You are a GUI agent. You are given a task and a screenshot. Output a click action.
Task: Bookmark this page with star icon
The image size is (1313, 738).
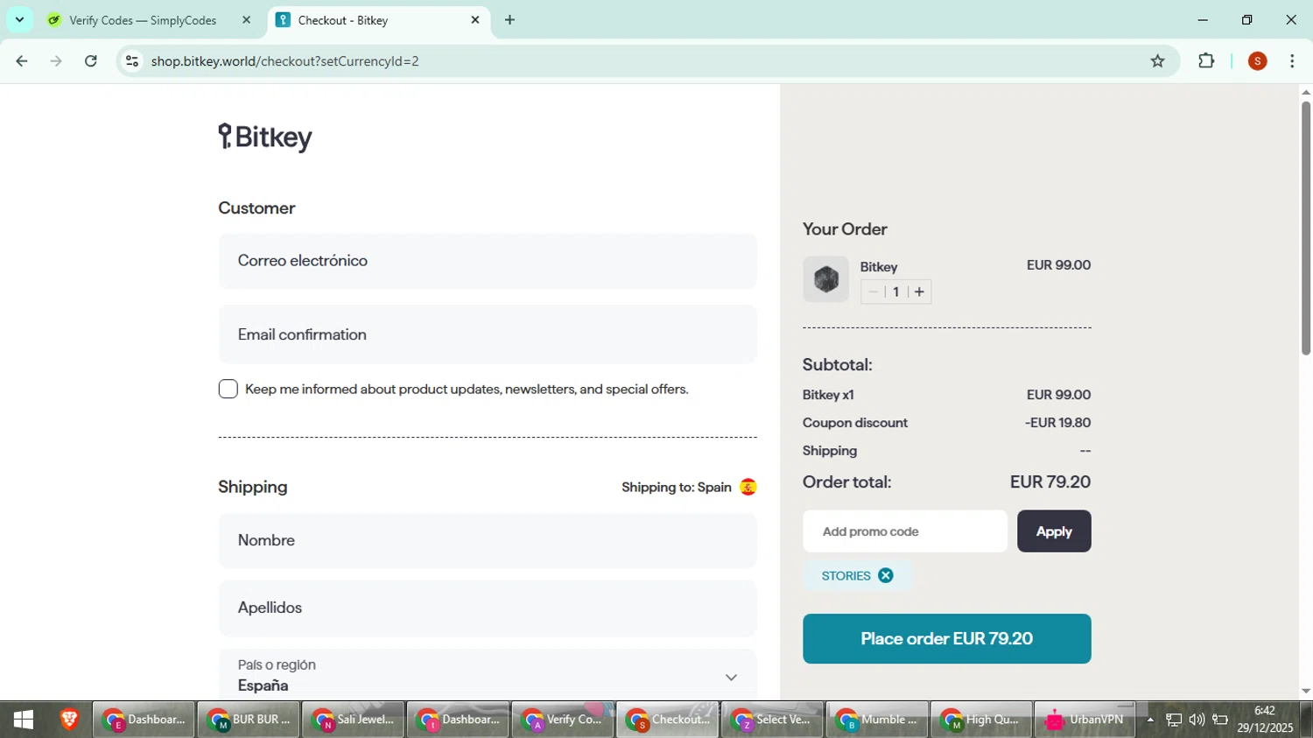1157,60
